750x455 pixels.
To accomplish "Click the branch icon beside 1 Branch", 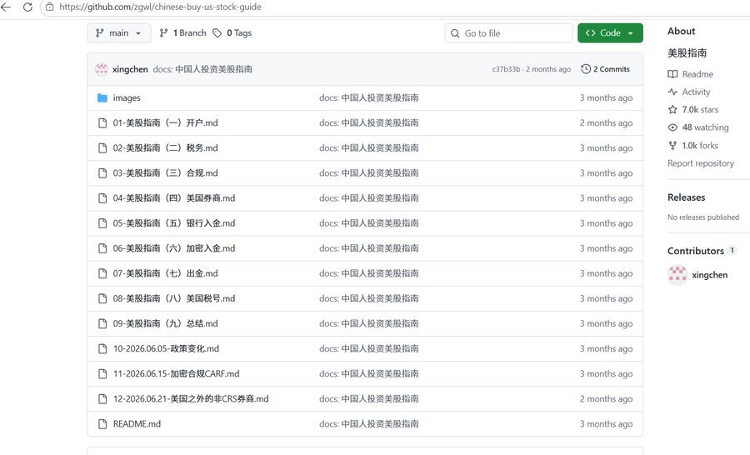I will coord(163,33).
